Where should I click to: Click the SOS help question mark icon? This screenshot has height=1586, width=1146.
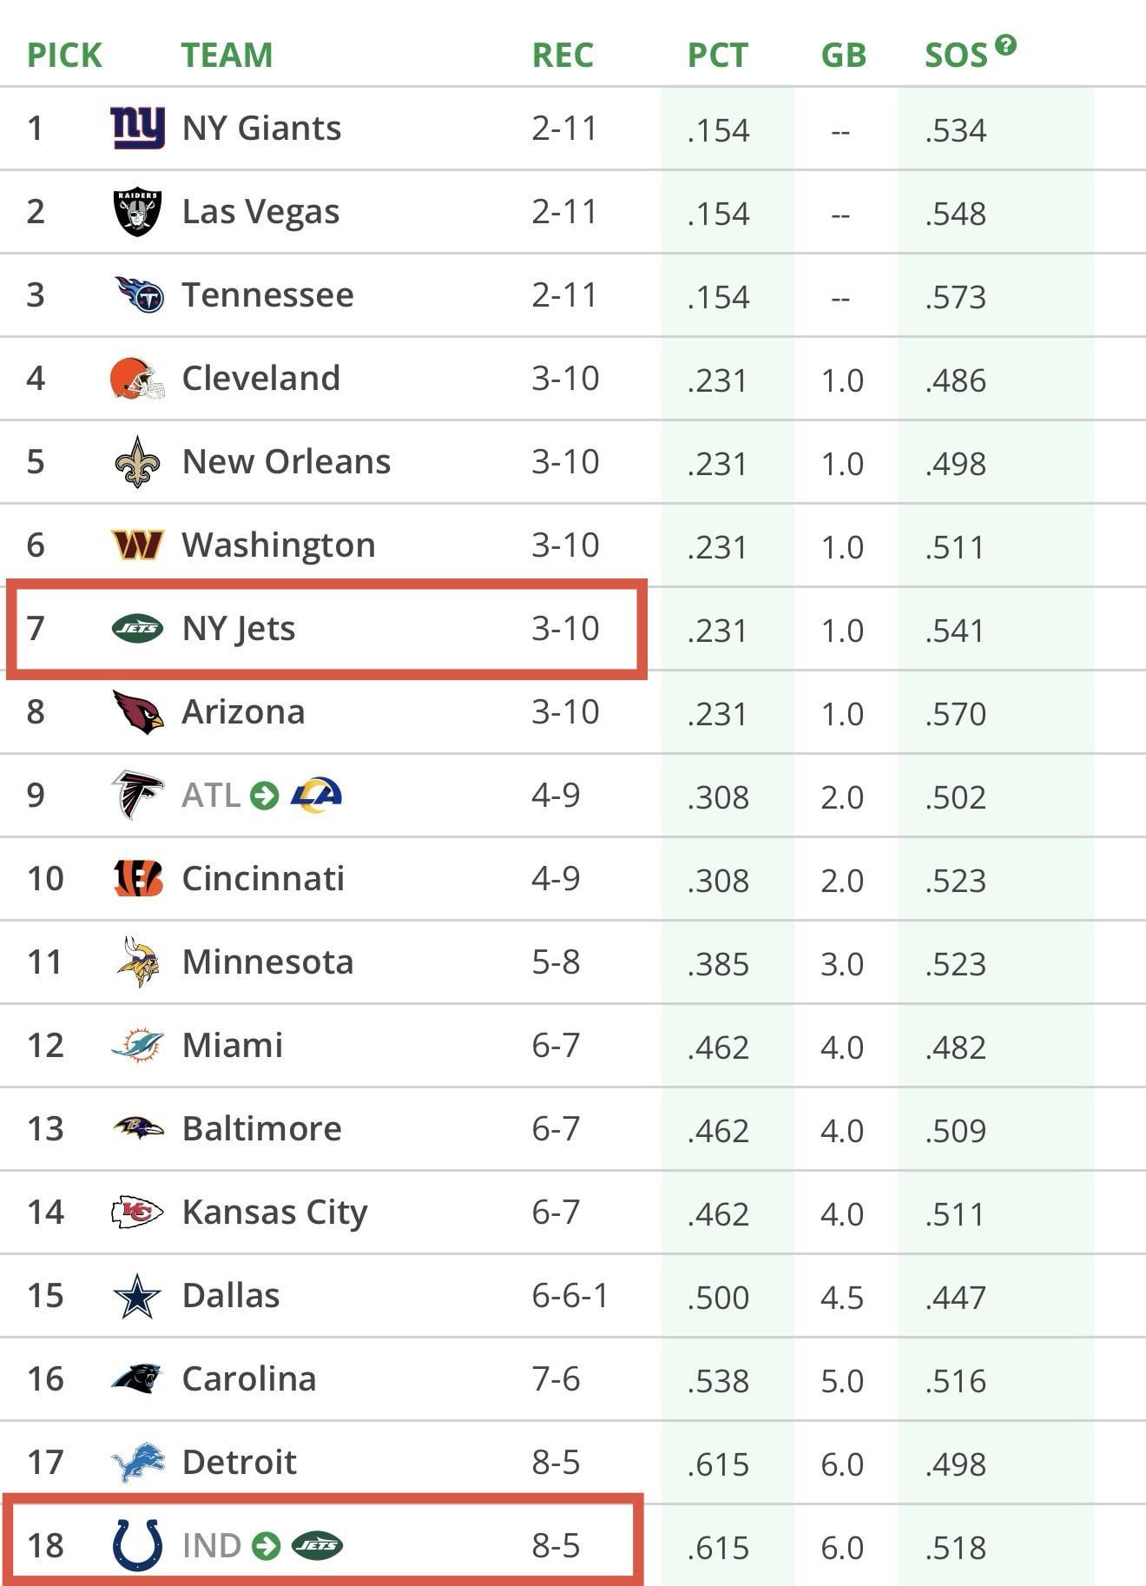point(1005,45)
